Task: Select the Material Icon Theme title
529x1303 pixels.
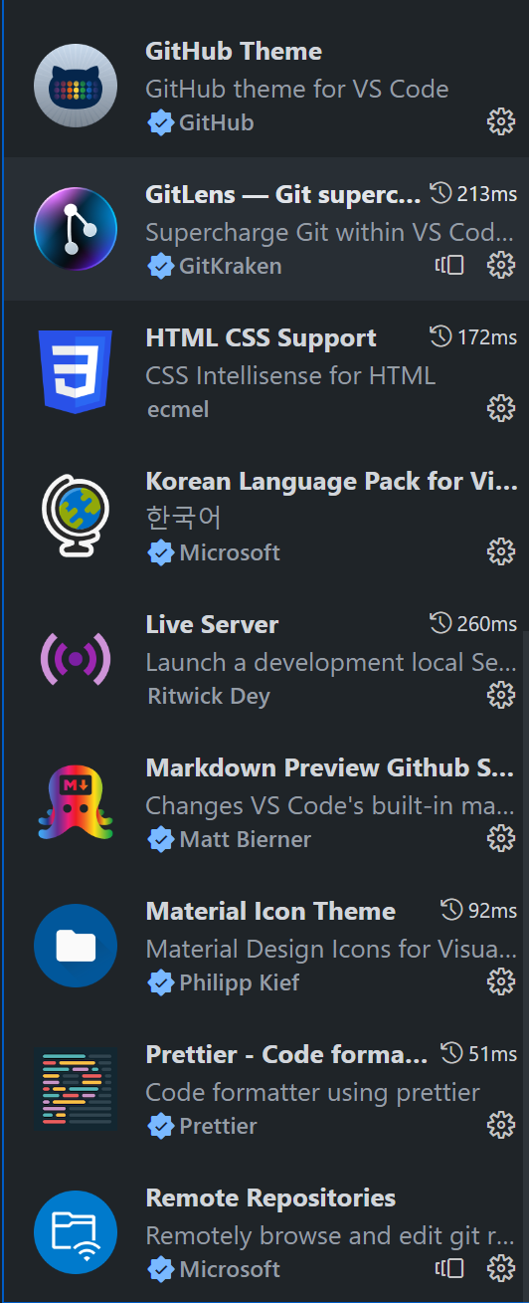Action: click(x=270, y=912)
